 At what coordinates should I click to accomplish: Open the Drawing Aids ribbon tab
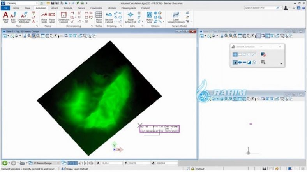pyautogui.click(x=129, y=8)
